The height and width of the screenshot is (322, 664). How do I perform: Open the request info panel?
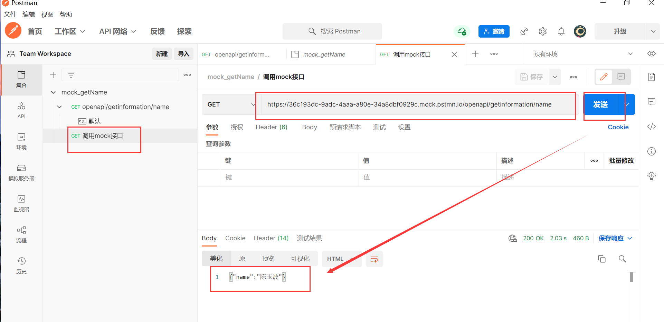tap(652, 151)
